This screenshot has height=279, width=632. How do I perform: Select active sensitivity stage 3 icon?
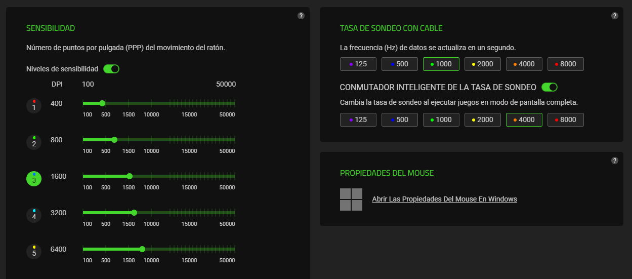34,179
